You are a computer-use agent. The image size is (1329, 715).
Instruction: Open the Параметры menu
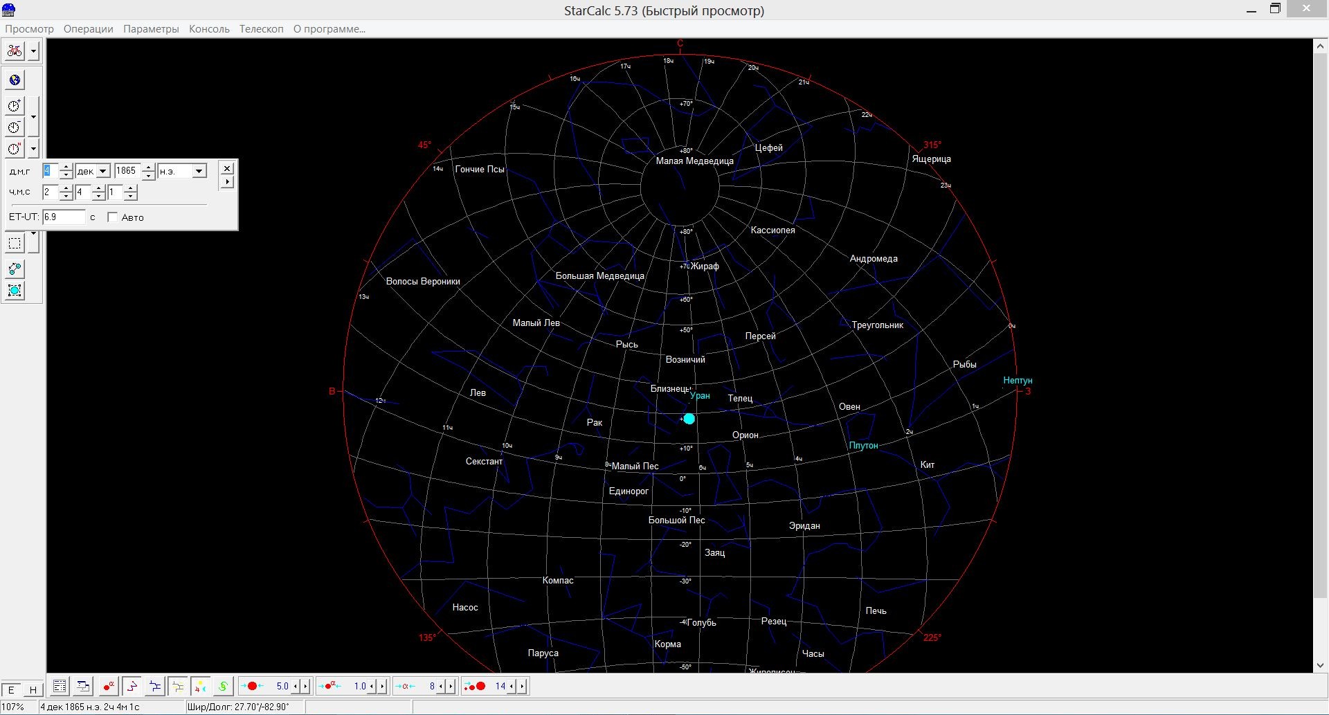click(x=151, y=29)
